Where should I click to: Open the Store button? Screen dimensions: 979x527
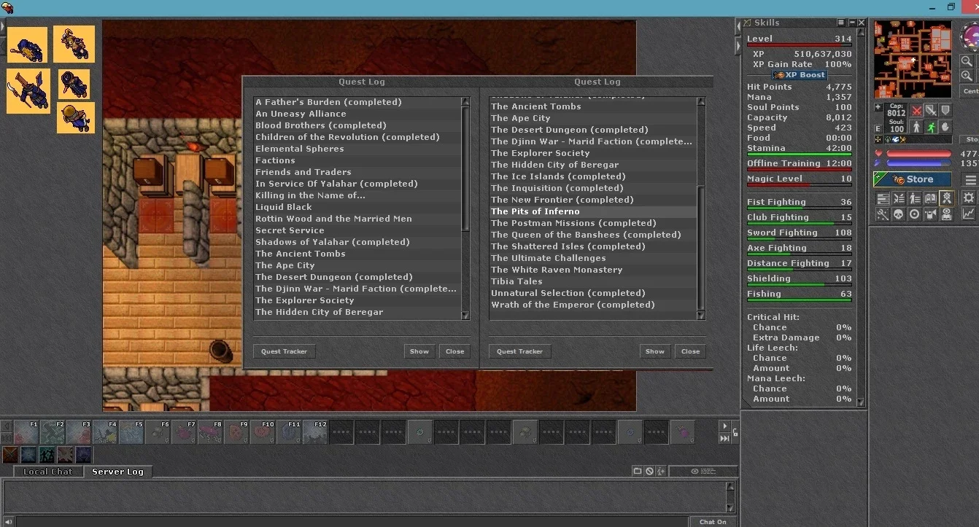pos(913,179)
